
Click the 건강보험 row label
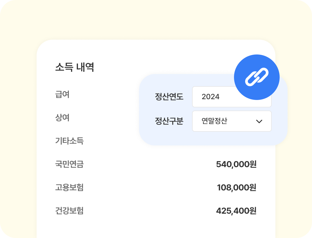pos(69,211)
